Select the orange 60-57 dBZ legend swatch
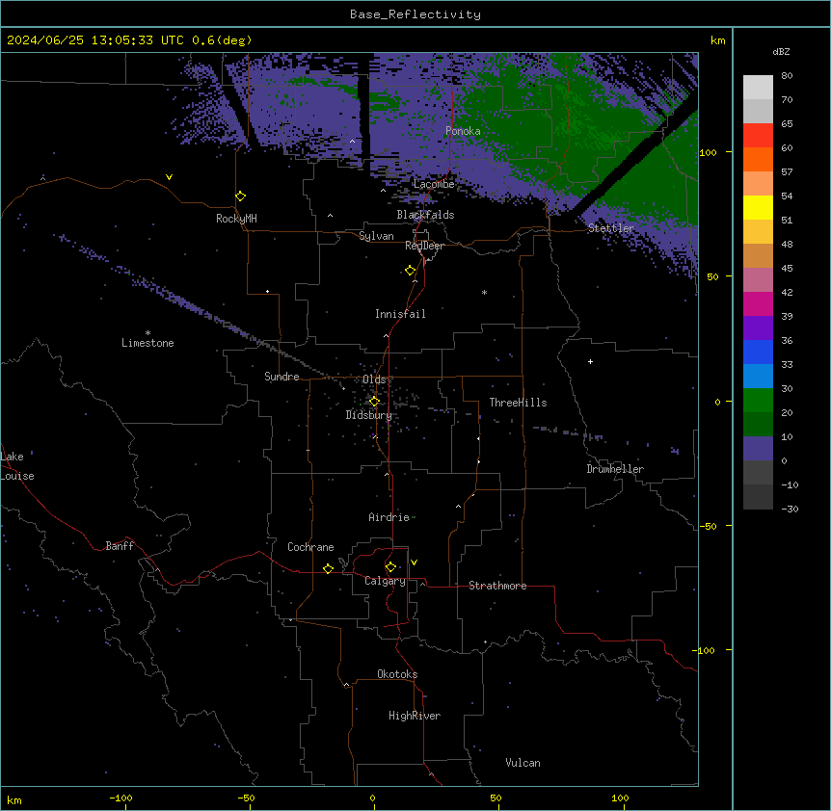Viewport: 831px width, 811px height. click(758, 159)
